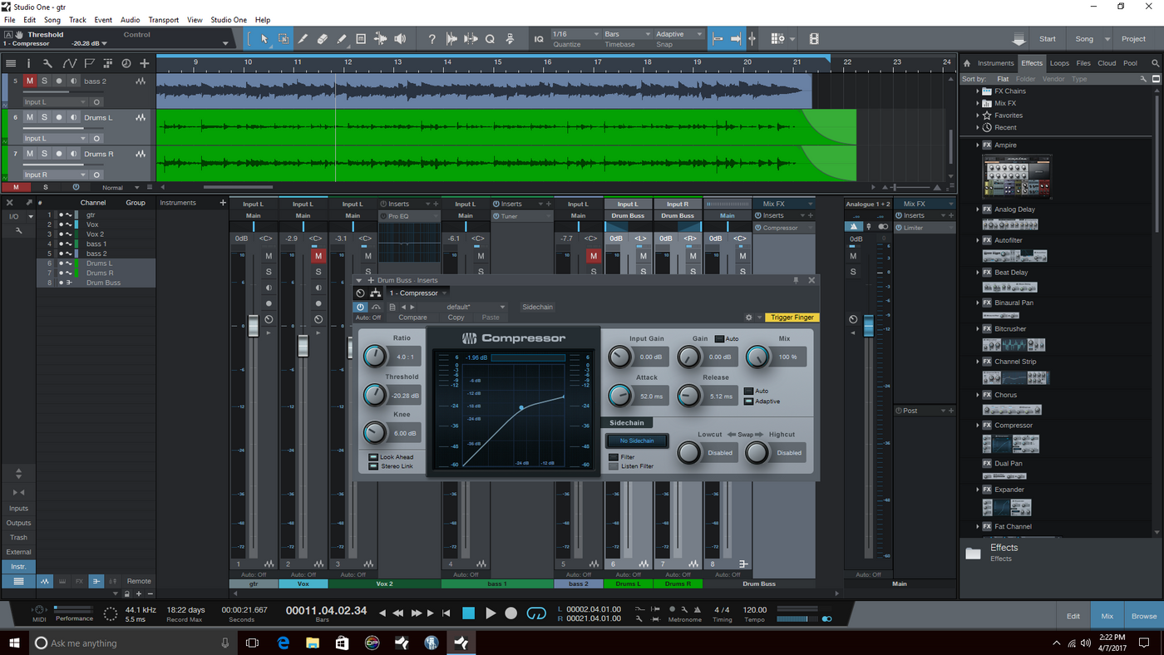Open the Quantize 1/16 dropdown
The height and width of the screenshot is (655, 1164).
click(x=575, y=34)
